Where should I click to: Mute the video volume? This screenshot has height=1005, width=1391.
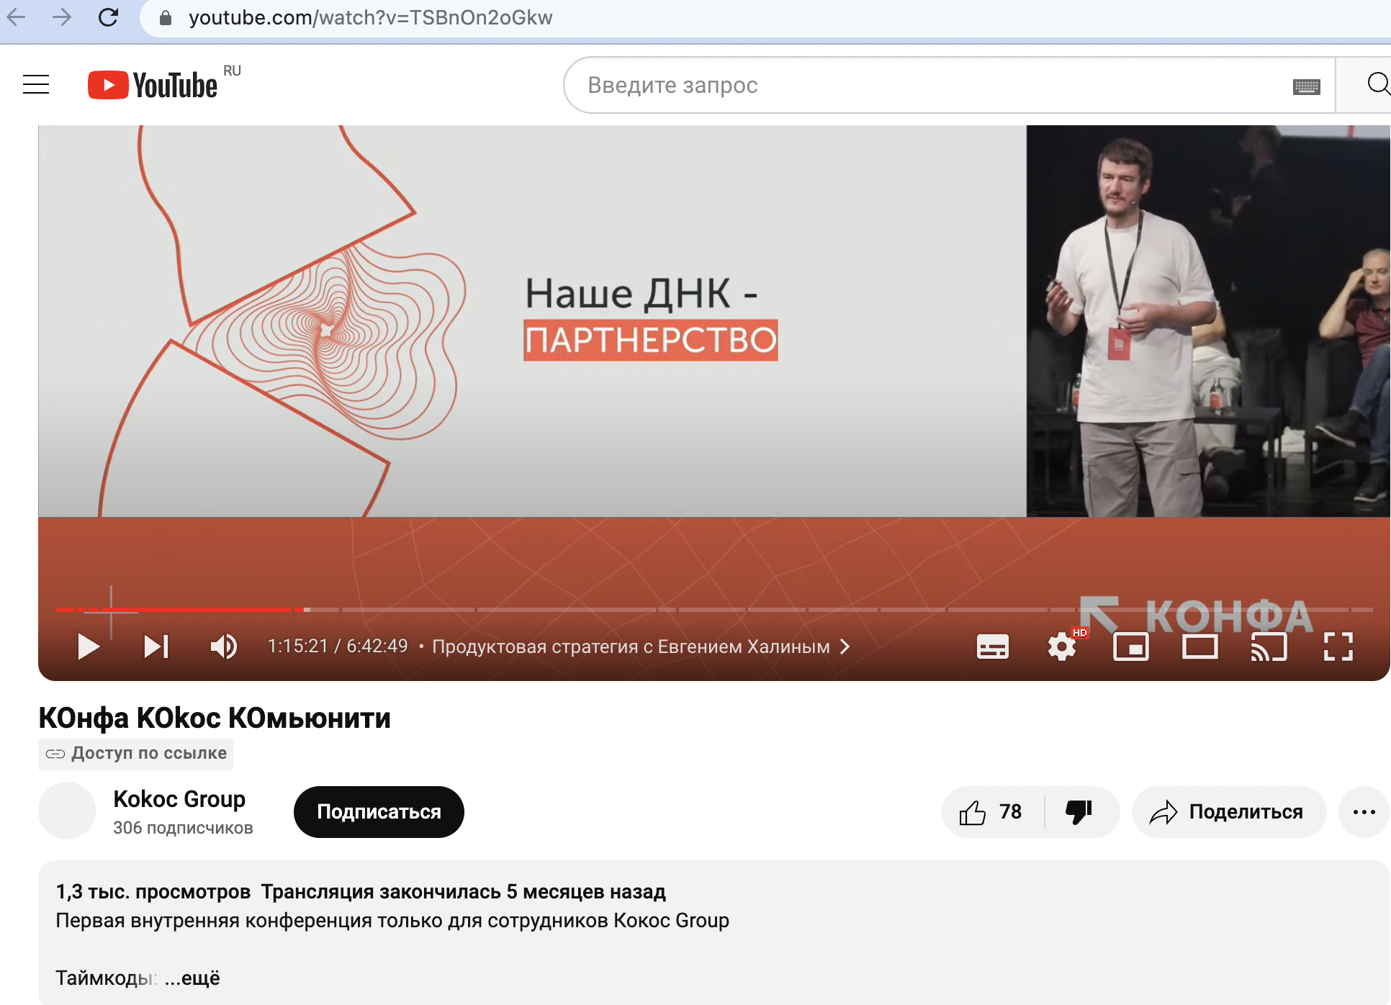pos(224,646)
